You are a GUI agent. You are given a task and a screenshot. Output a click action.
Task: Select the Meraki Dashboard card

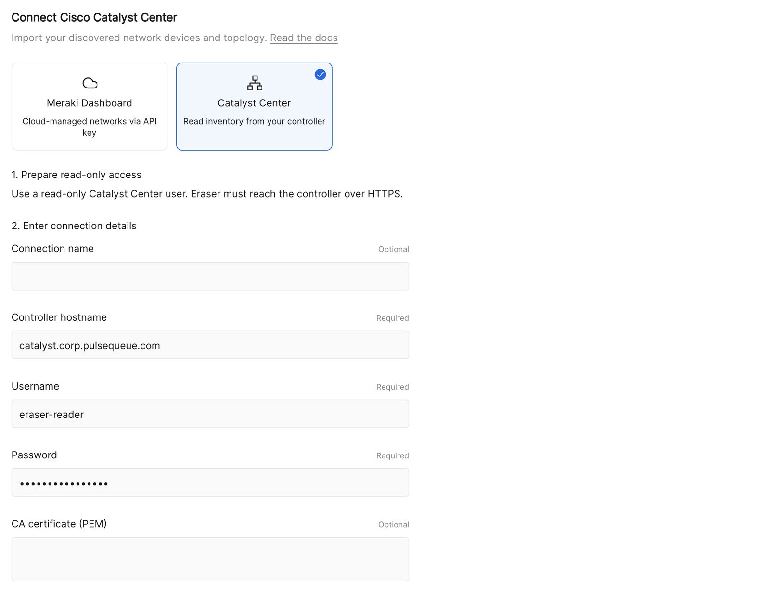tap(90, 106)
